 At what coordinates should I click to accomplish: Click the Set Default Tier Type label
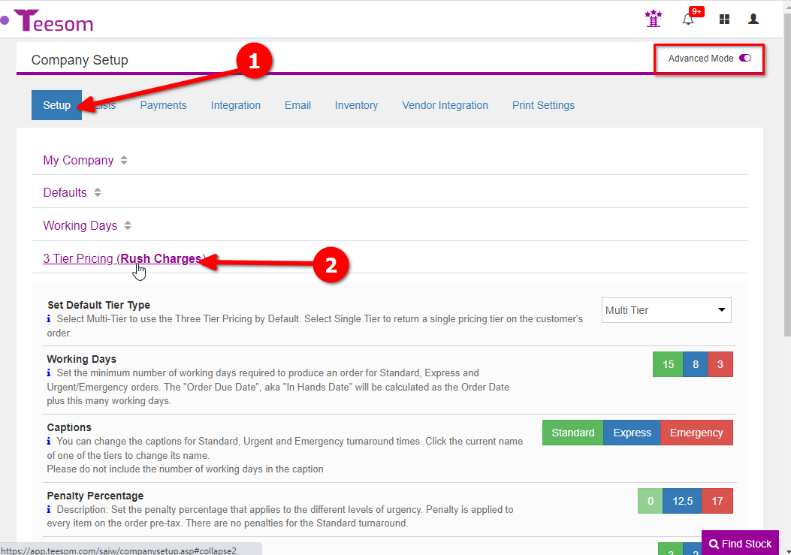point(99,305)
